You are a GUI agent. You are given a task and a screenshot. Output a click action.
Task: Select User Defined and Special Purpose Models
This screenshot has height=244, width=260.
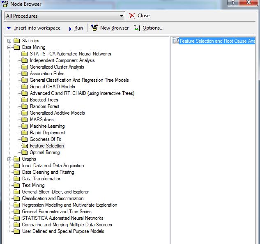click(x=63, y=231)
